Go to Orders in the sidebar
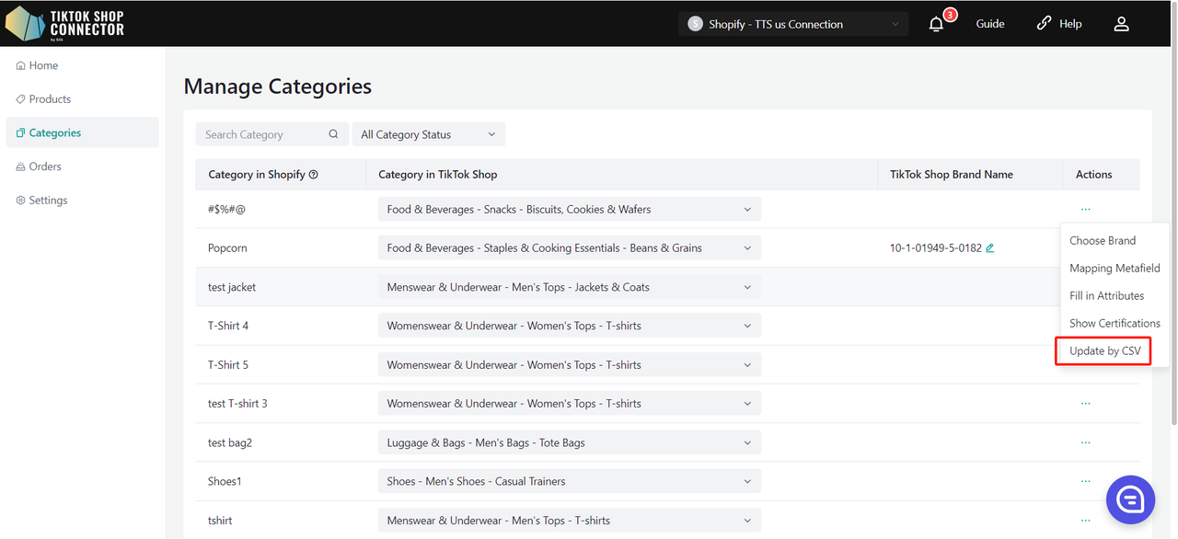This screenshot has width=1178, height=539. pyautogui.click(x=45, y=166)
